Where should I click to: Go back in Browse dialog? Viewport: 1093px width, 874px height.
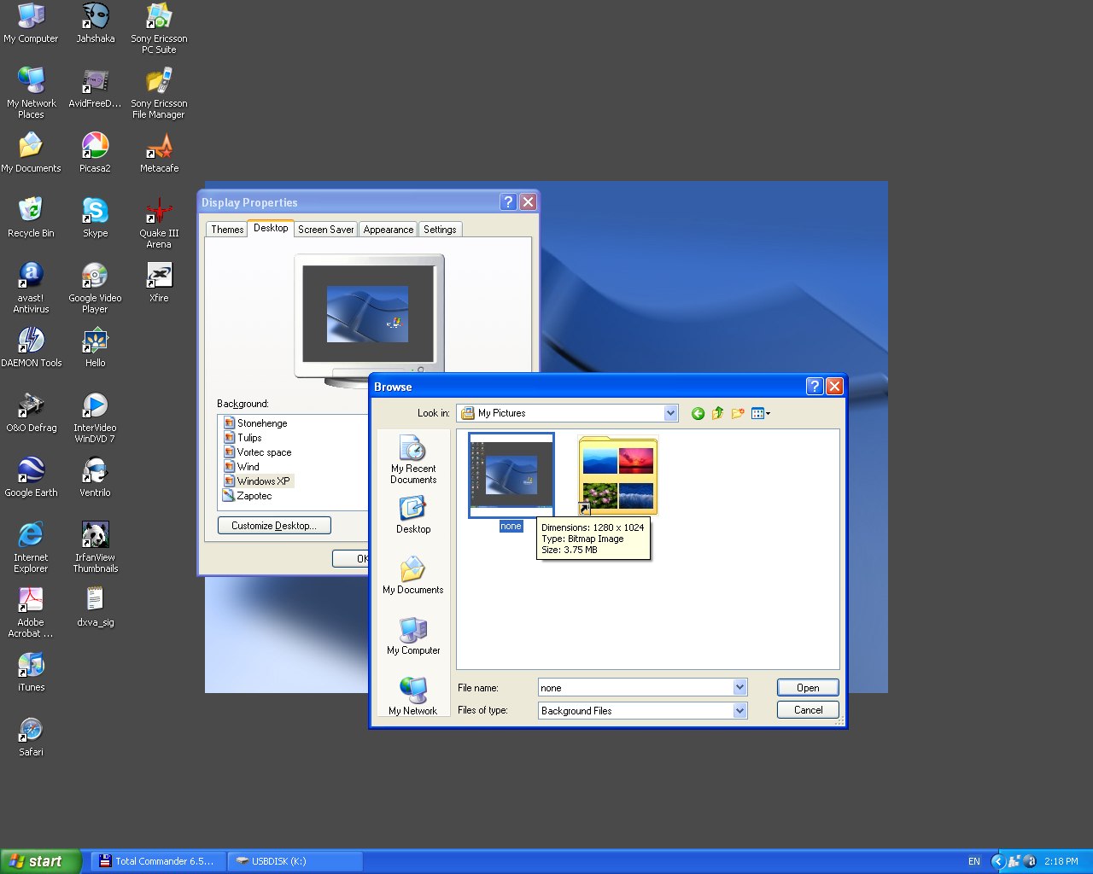pos(698,413)
